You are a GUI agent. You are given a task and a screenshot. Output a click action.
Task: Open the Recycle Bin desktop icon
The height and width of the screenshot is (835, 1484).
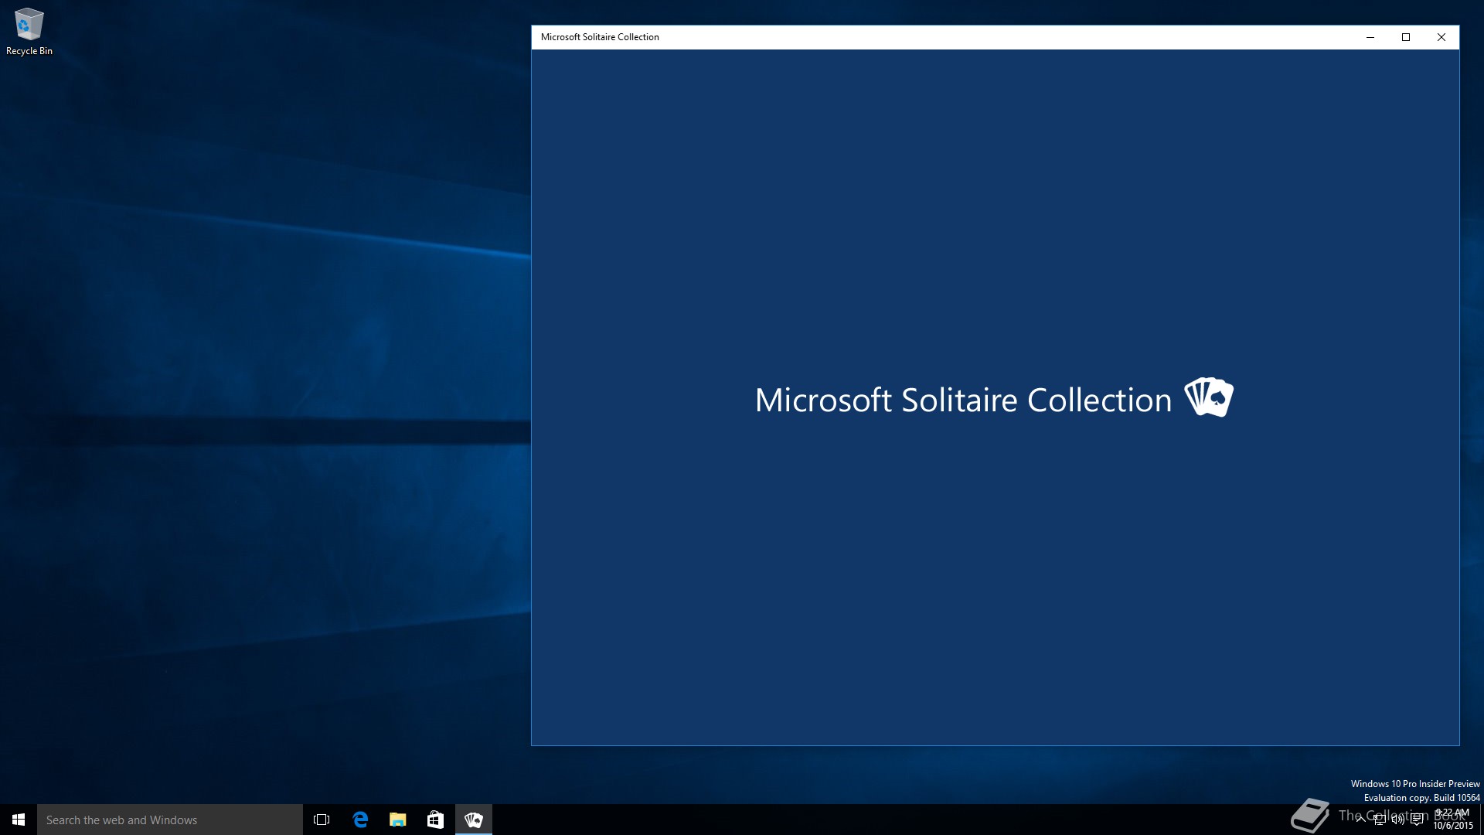click(29, 32)
